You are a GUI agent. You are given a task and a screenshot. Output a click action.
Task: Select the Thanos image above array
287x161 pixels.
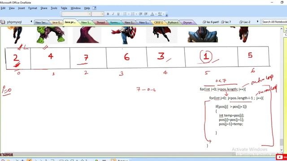[203, 35]
